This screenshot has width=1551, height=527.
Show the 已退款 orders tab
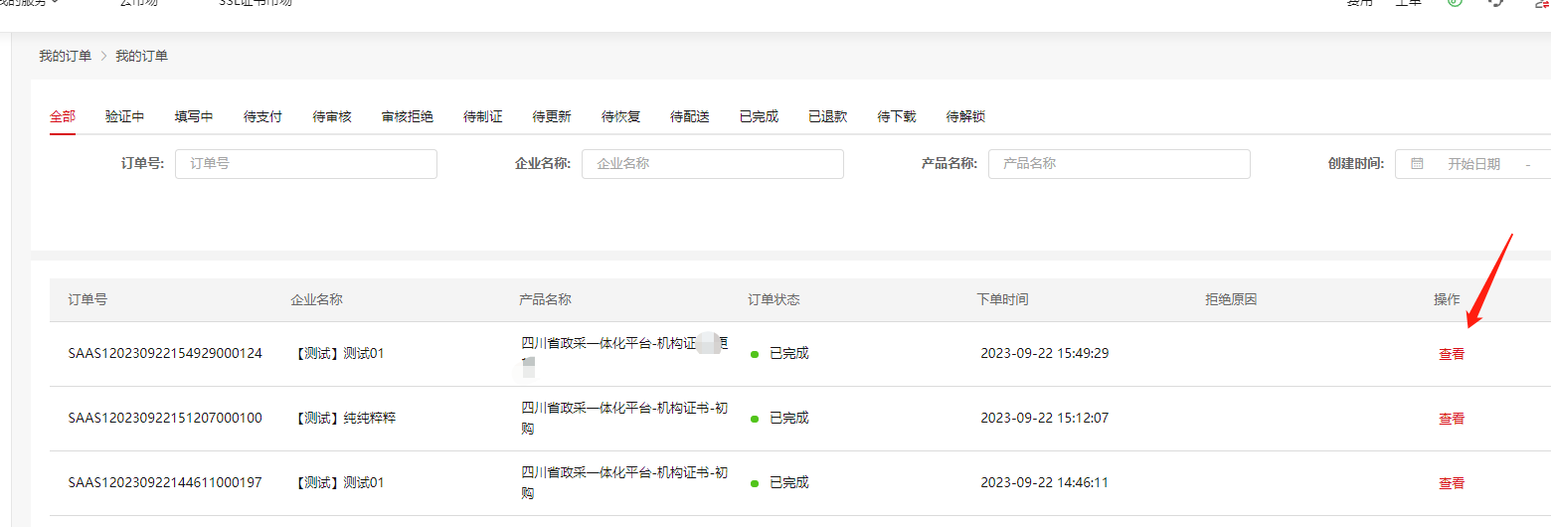click(827, 116)
